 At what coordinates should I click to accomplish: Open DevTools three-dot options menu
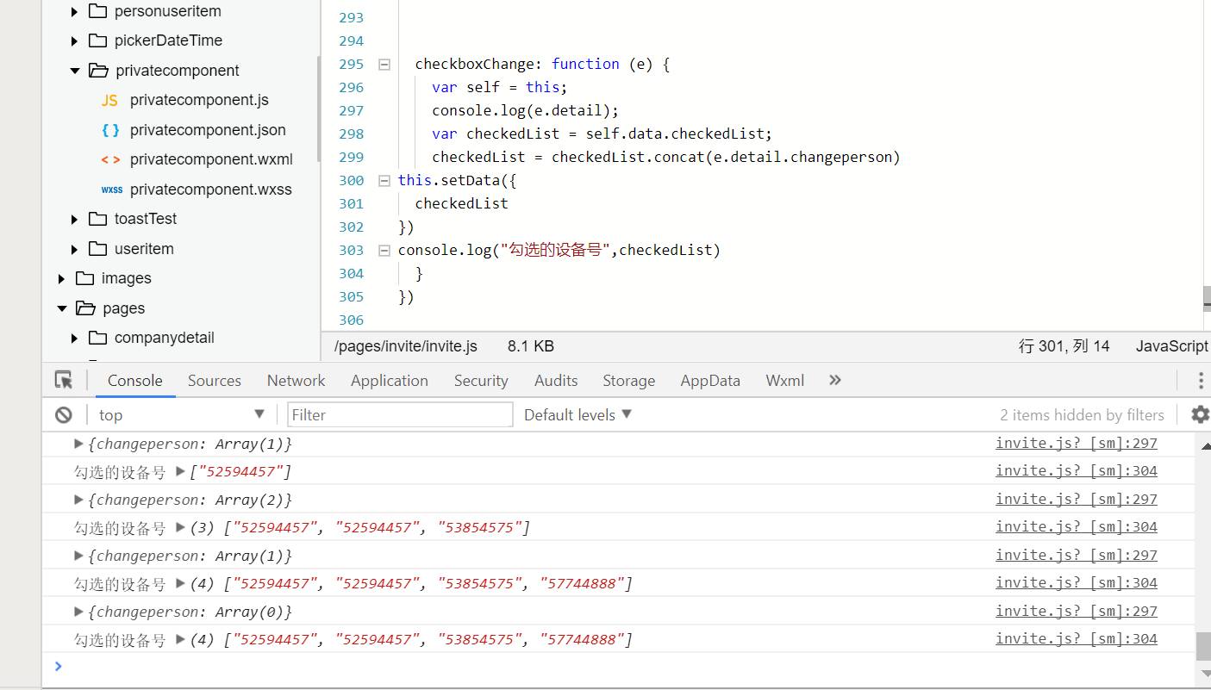1200,381
